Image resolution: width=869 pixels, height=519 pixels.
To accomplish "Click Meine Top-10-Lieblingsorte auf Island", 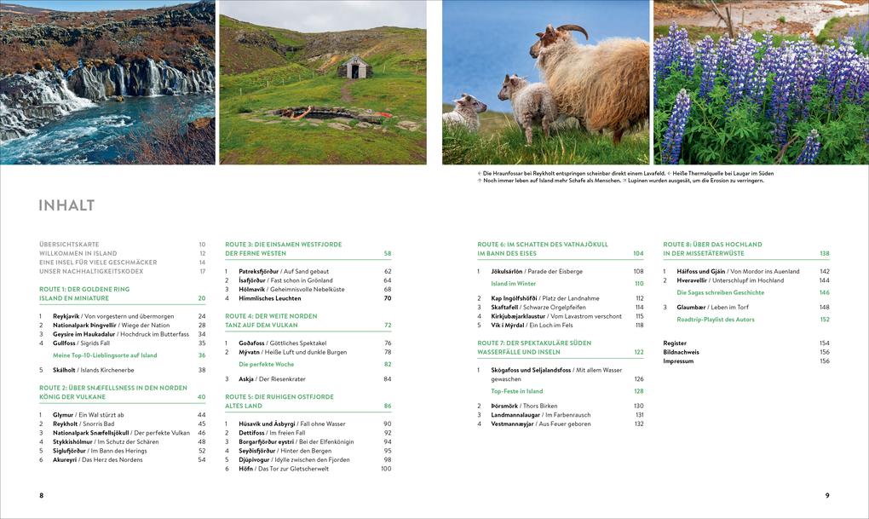I will pos(105,355).
